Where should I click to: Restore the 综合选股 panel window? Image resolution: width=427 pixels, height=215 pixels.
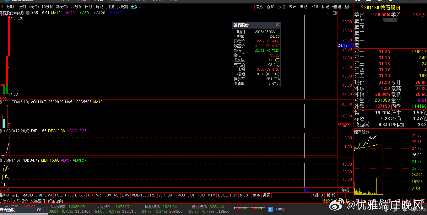39,210
